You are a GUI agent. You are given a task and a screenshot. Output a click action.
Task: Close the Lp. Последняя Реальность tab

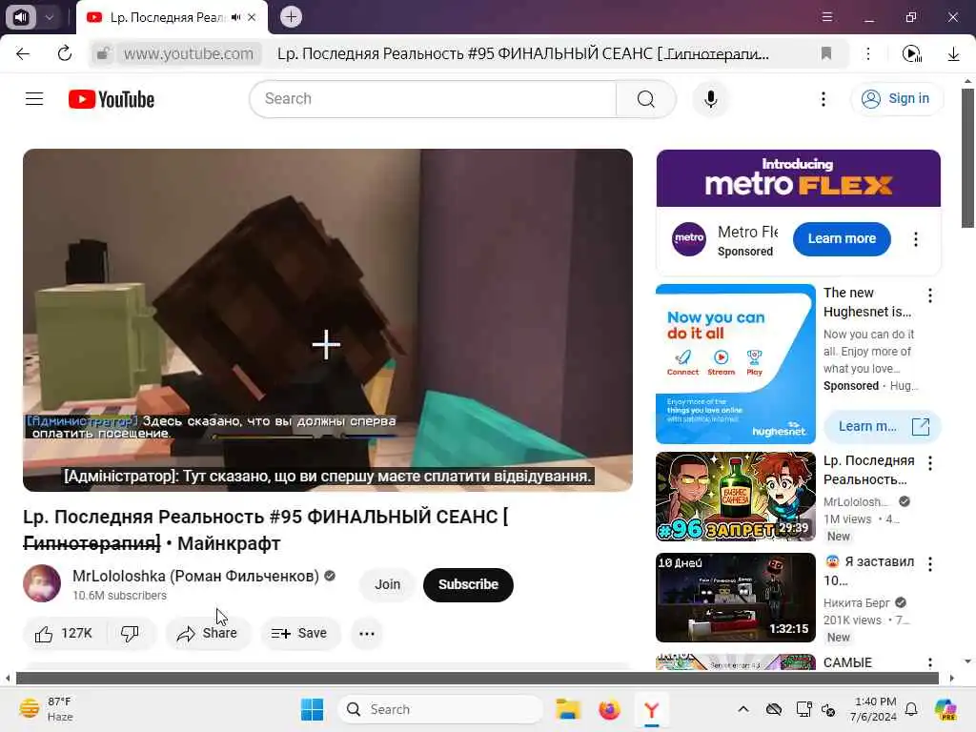pos(252,17)
